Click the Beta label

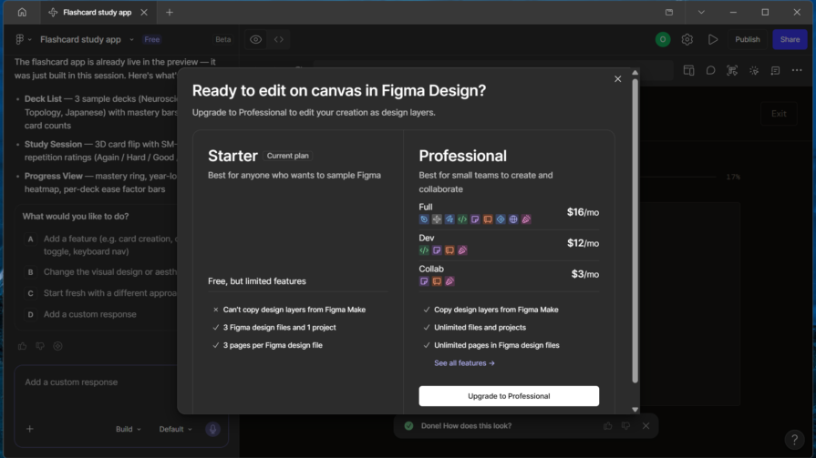point(222,39)
